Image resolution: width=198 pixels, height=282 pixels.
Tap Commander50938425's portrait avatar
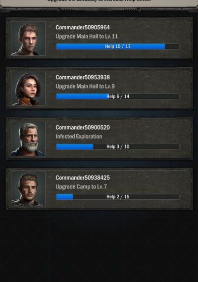click(x=28, y=189)
